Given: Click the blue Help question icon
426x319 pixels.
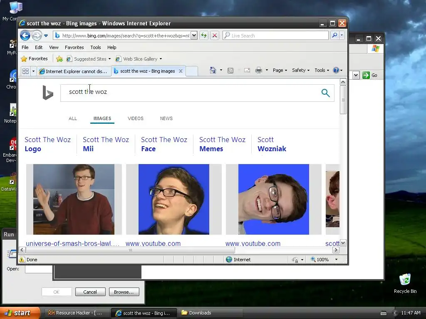Looking at the screenshot, I should coord(336,70).
